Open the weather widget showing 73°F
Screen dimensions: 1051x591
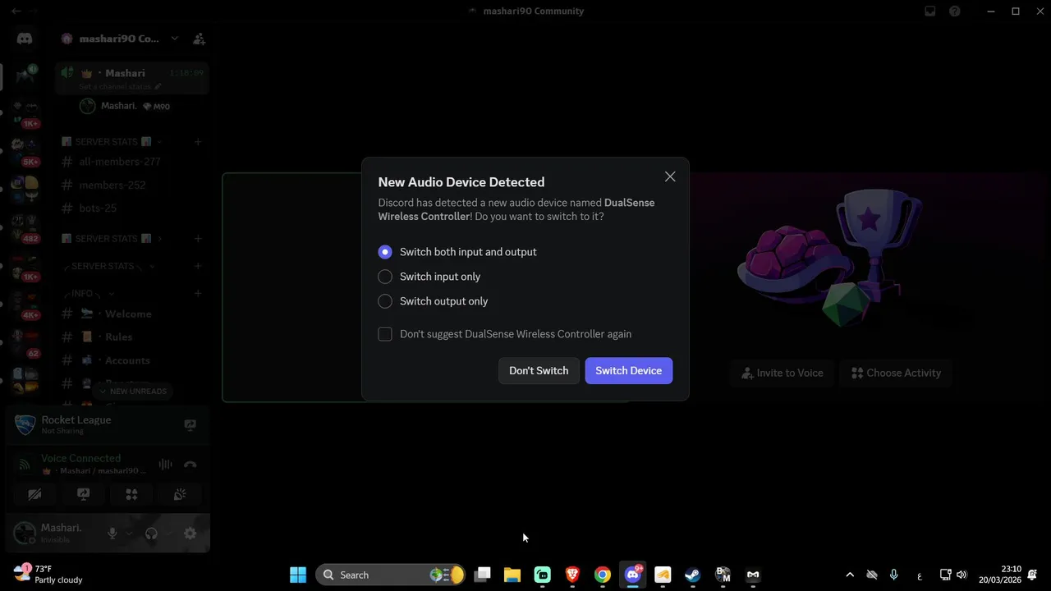[x=49, y=575]
